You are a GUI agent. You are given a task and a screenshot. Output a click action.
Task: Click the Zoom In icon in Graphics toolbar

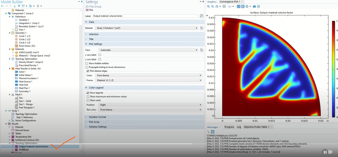(x=209, y=6)
